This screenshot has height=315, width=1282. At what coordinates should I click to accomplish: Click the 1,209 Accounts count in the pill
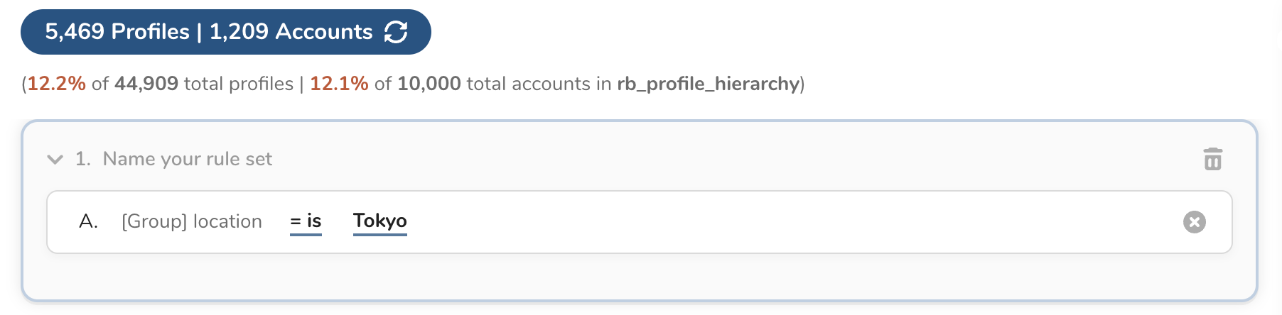tap(291, 32)
